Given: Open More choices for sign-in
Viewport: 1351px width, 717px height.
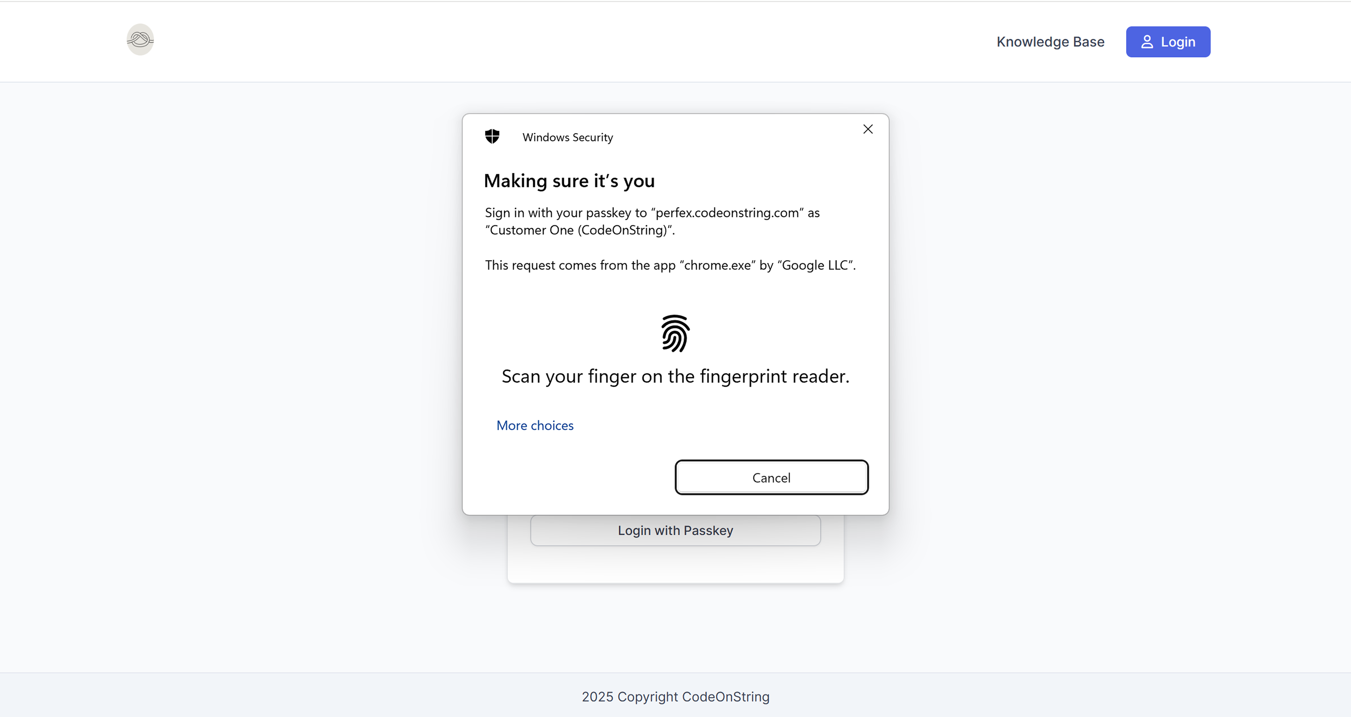Looking at the screenshot, I should 534,426.
